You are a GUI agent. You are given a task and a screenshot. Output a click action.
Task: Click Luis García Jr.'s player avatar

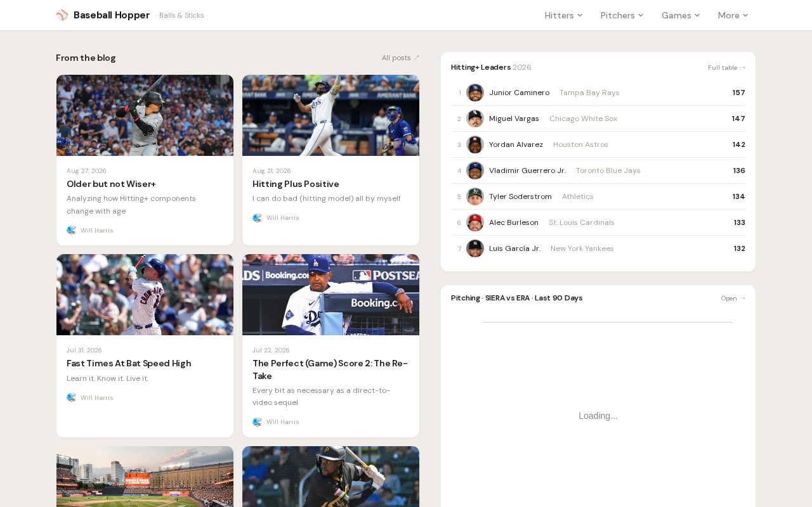coord(475,248)
